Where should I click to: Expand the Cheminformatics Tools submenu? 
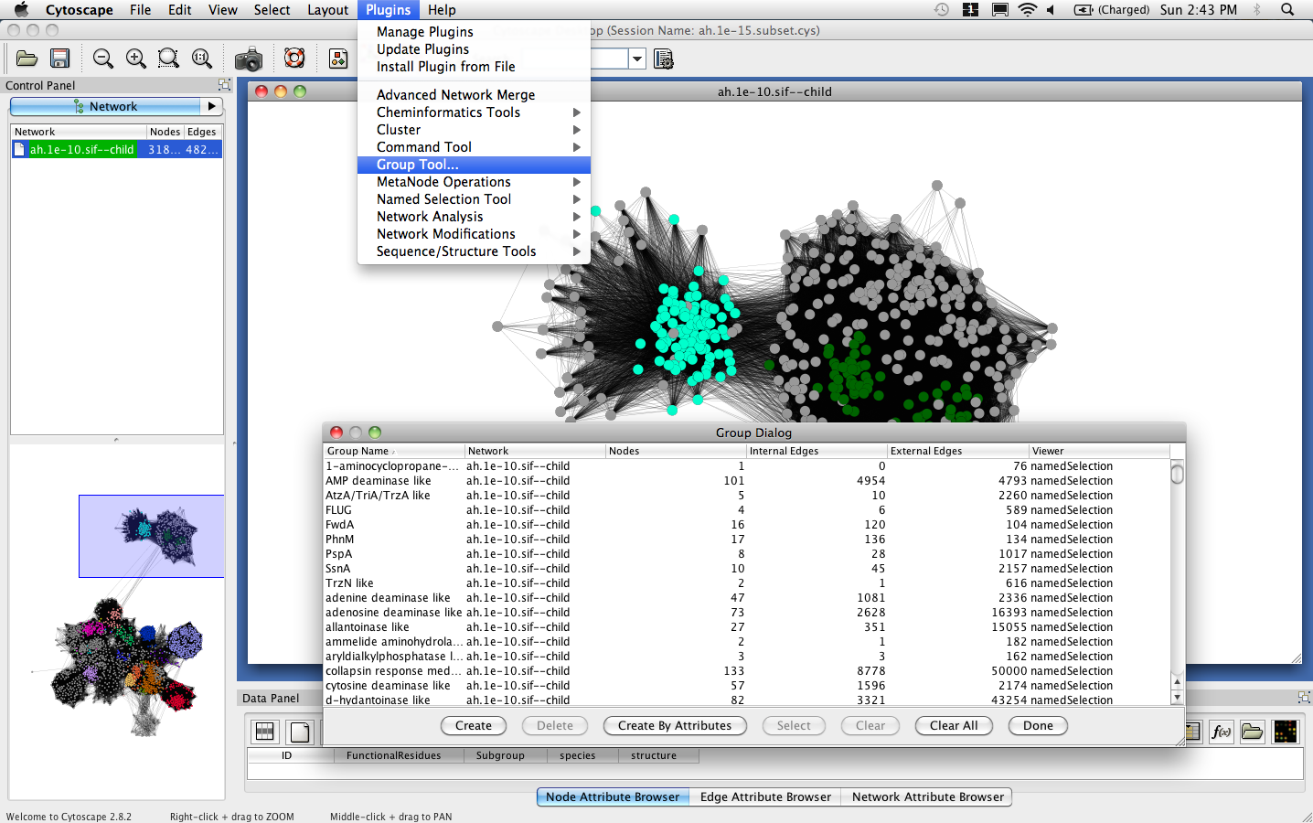(x=576, y=112)
